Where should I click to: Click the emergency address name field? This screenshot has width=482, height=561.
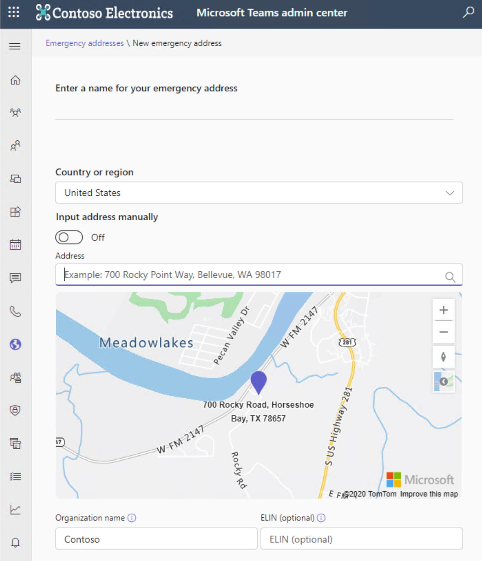pyautogui.click(x=254, y=110)
